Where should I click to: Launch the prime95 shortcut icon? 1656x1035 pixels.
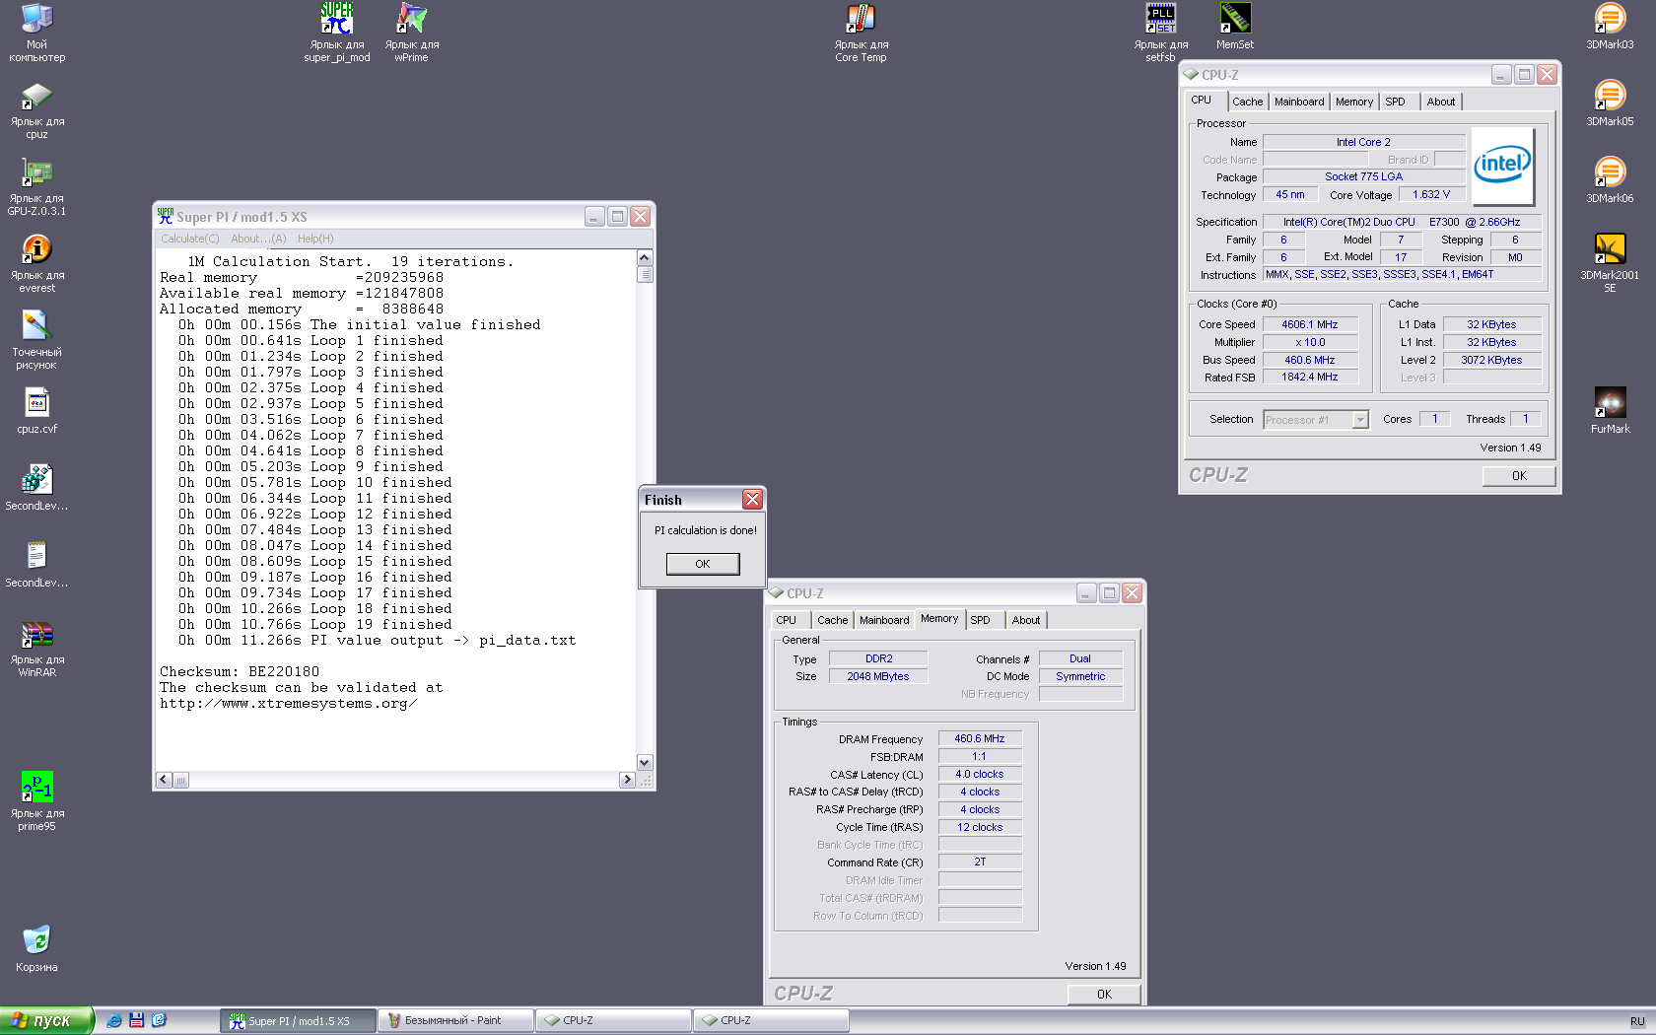36,802
